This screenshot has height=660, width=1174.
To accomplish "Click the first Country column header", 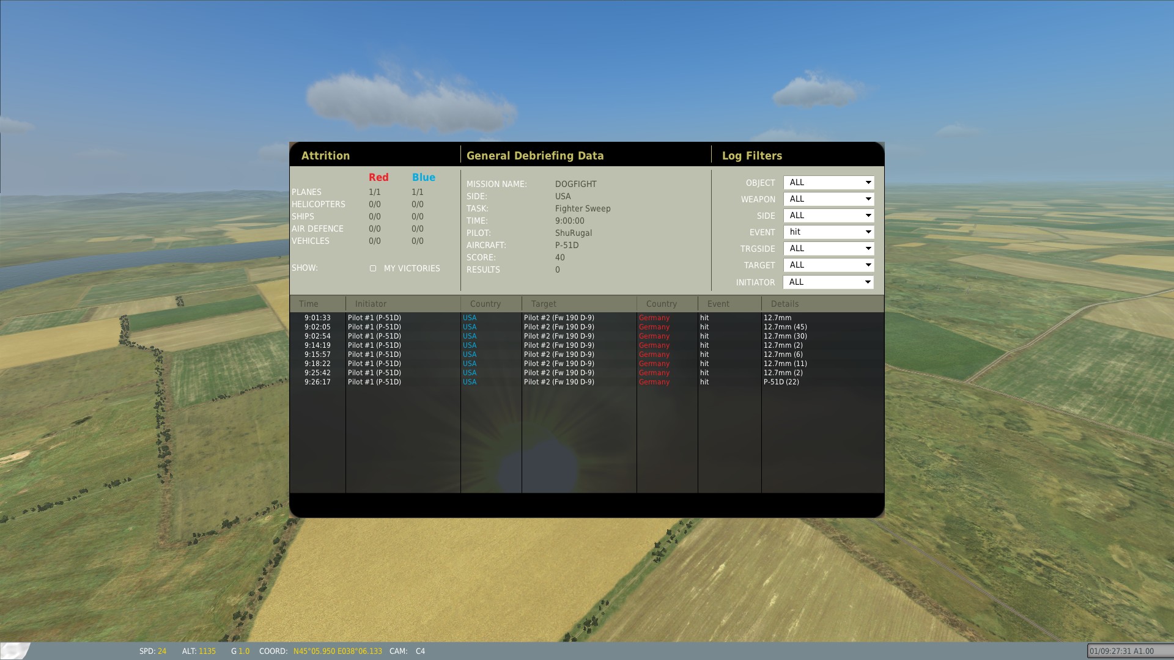I will click(x=491, y=304).
